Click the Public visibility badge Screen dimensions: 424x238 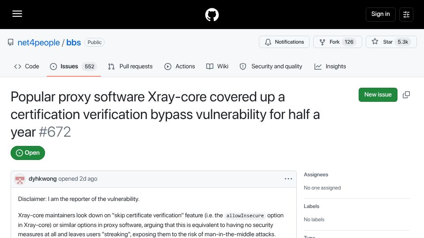click(95, 42)
